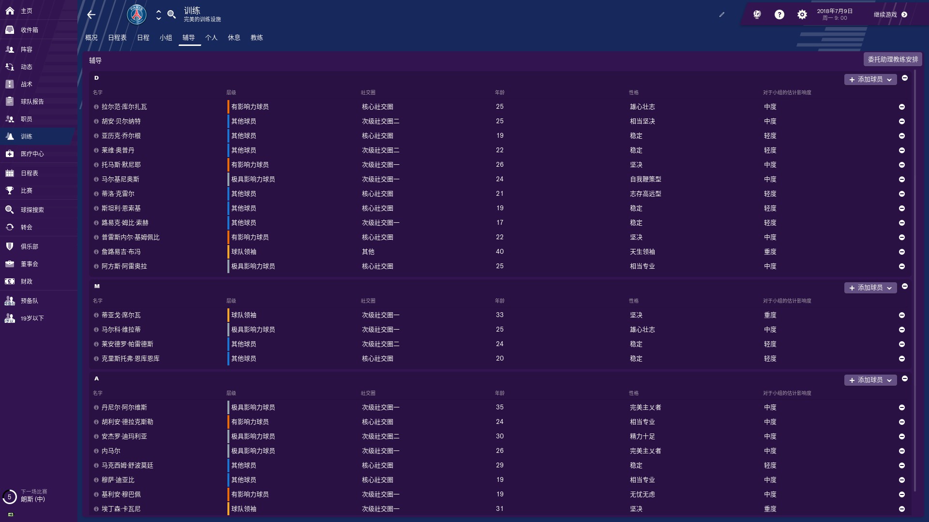929x522 pixels.
Task: Open 添加球员 dropdown for group A
Action: (870, 380)
